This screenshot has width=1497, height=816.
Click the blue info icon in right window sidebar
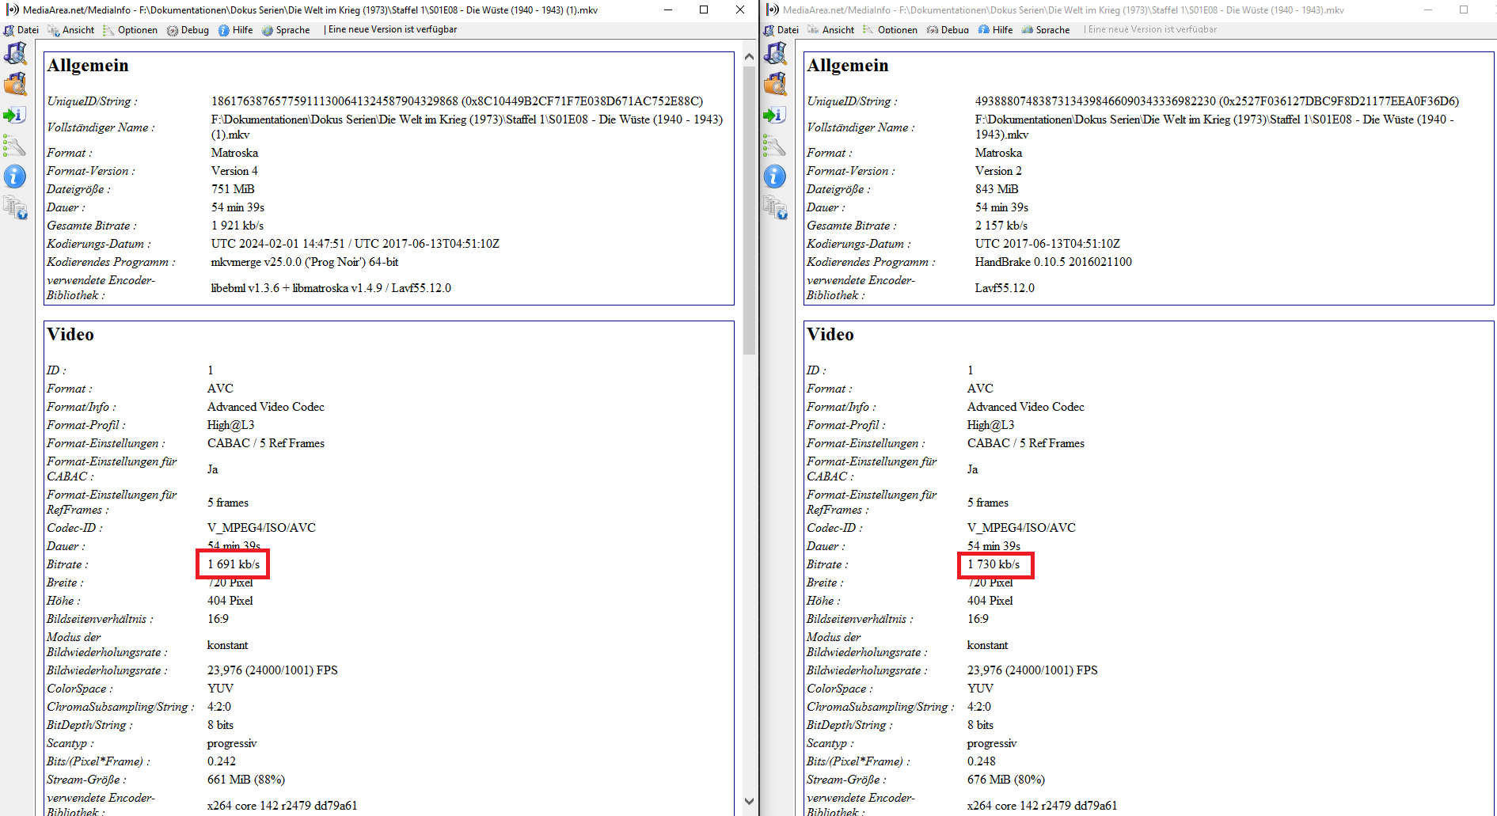point(775,176)
